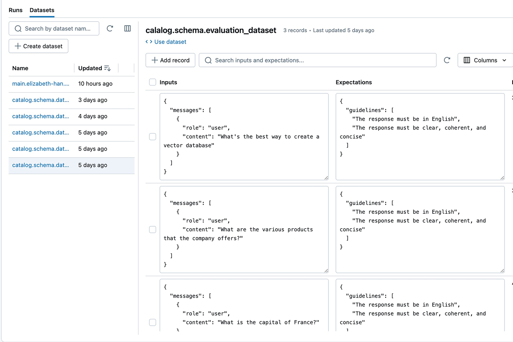Click the code brackets icon beside Use dataset

click(149, 42)
